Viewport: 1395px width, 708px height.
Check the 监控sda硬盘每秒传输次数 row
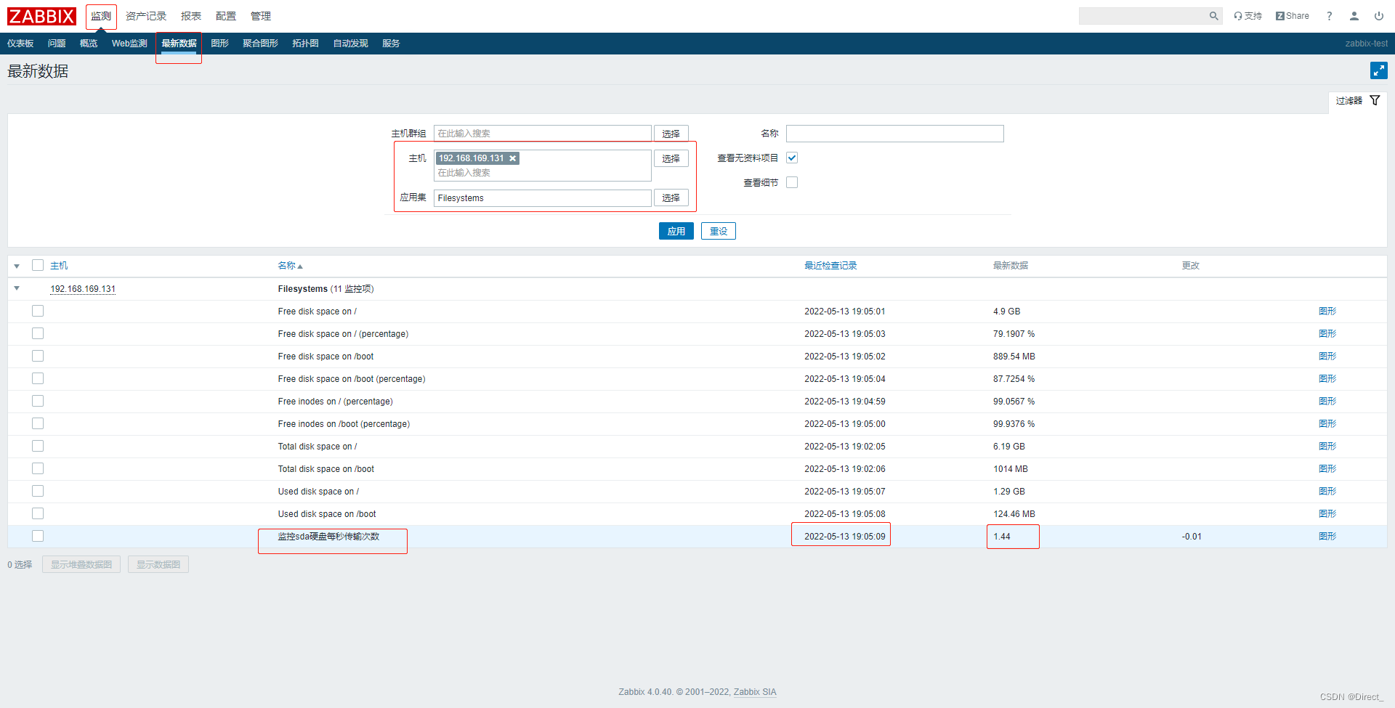(38, 536)
